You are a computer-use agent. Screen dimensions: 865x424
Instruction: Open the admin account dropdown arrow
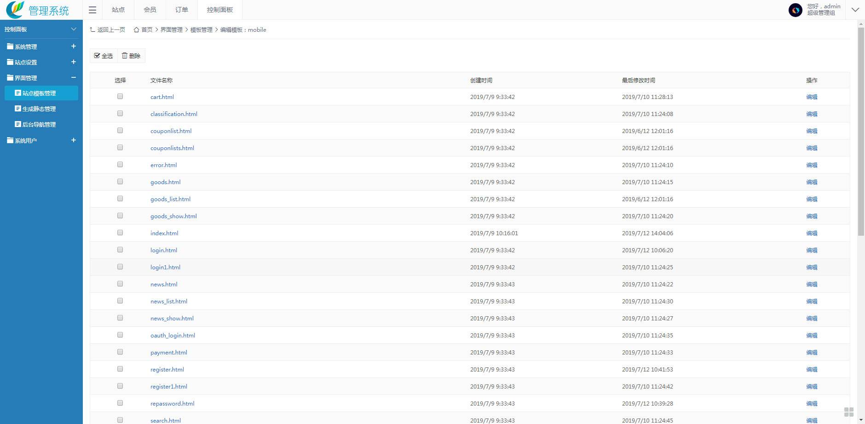[855, 10]
